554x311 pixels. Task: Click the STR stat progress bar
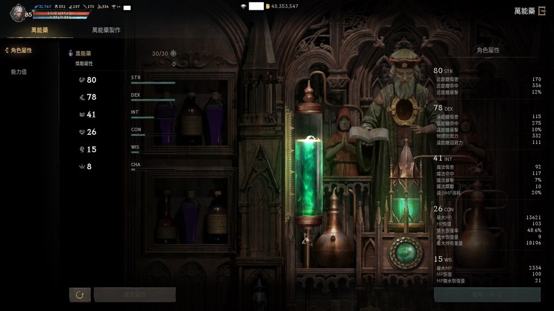(153, 83)
